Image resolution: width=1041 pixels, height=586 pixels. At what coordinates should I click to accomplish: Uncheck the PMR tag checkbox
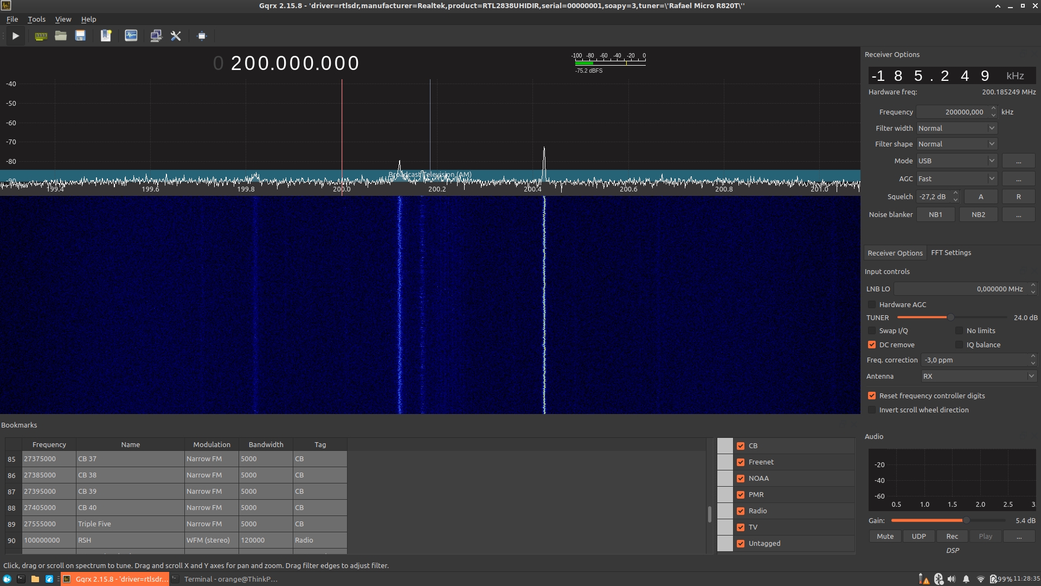(741, 495)
